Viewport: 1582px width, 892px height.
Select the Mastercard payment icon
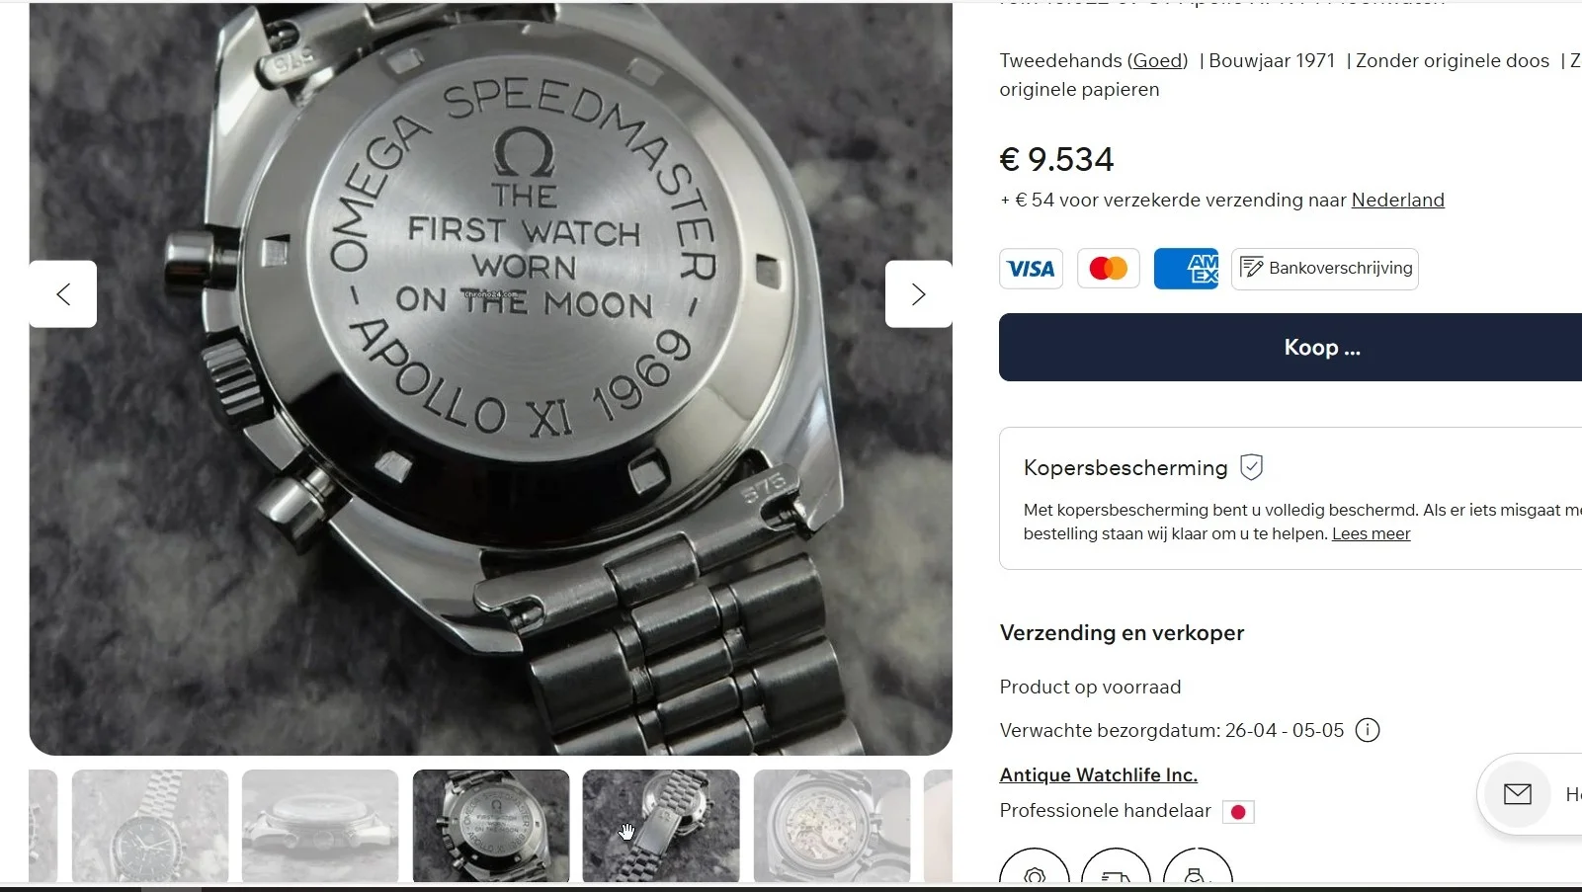pos(1108,269)
